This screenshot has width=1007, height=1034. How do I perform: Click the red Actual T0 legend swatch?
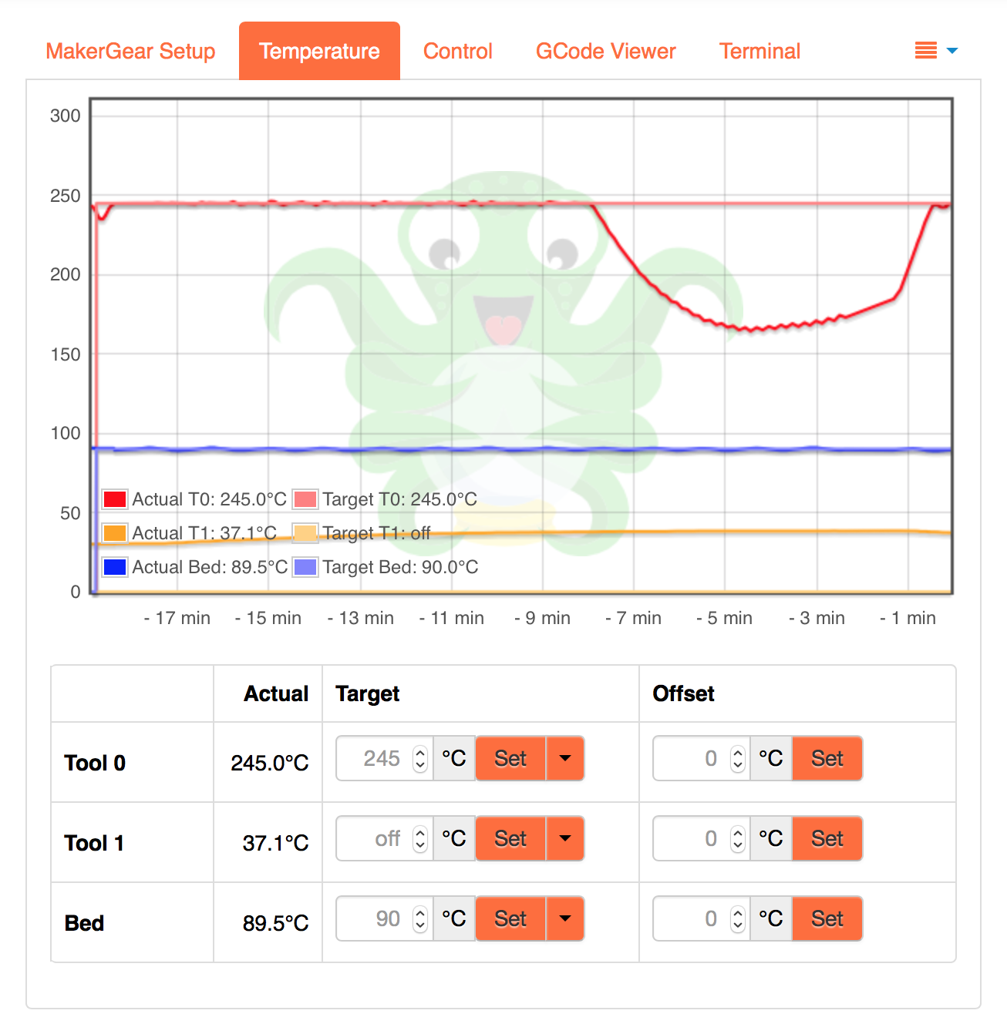point(115,499)
